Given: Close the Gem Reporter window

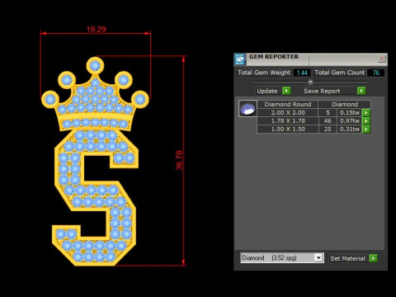Looking at the screenshot, I should point(382,59).
